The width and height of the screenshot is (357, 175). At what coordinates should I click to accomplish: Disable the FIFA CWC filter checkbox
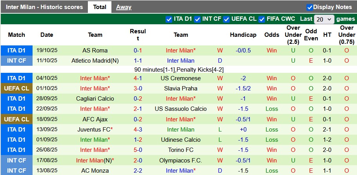(262, 19)
